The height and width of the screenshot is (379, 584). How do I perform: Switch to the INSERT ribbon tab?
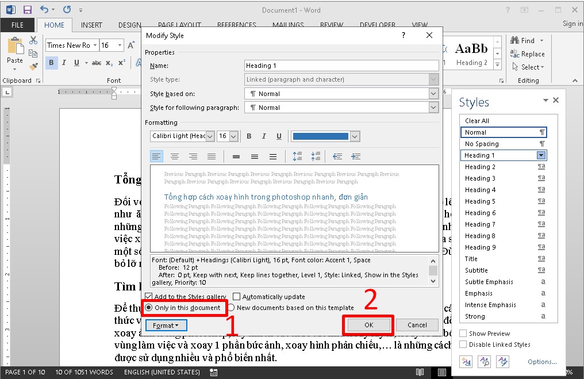click(x=91, y=25)
